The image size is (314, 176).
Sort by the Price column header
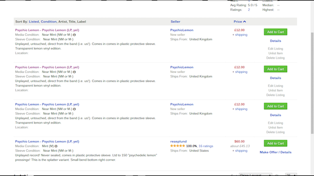(x=238, y=22)
